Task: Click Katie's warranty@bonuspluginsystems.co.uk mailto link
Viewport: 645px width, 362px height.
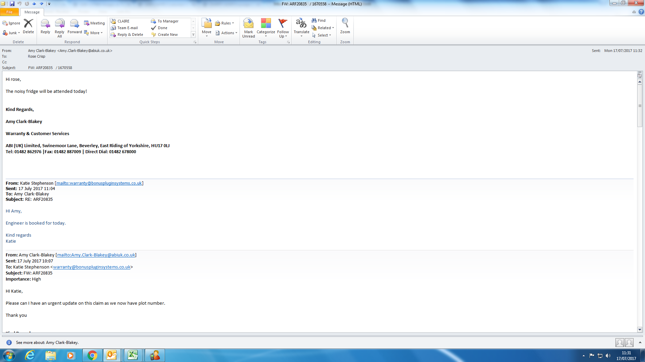Action: pos(99,183)
